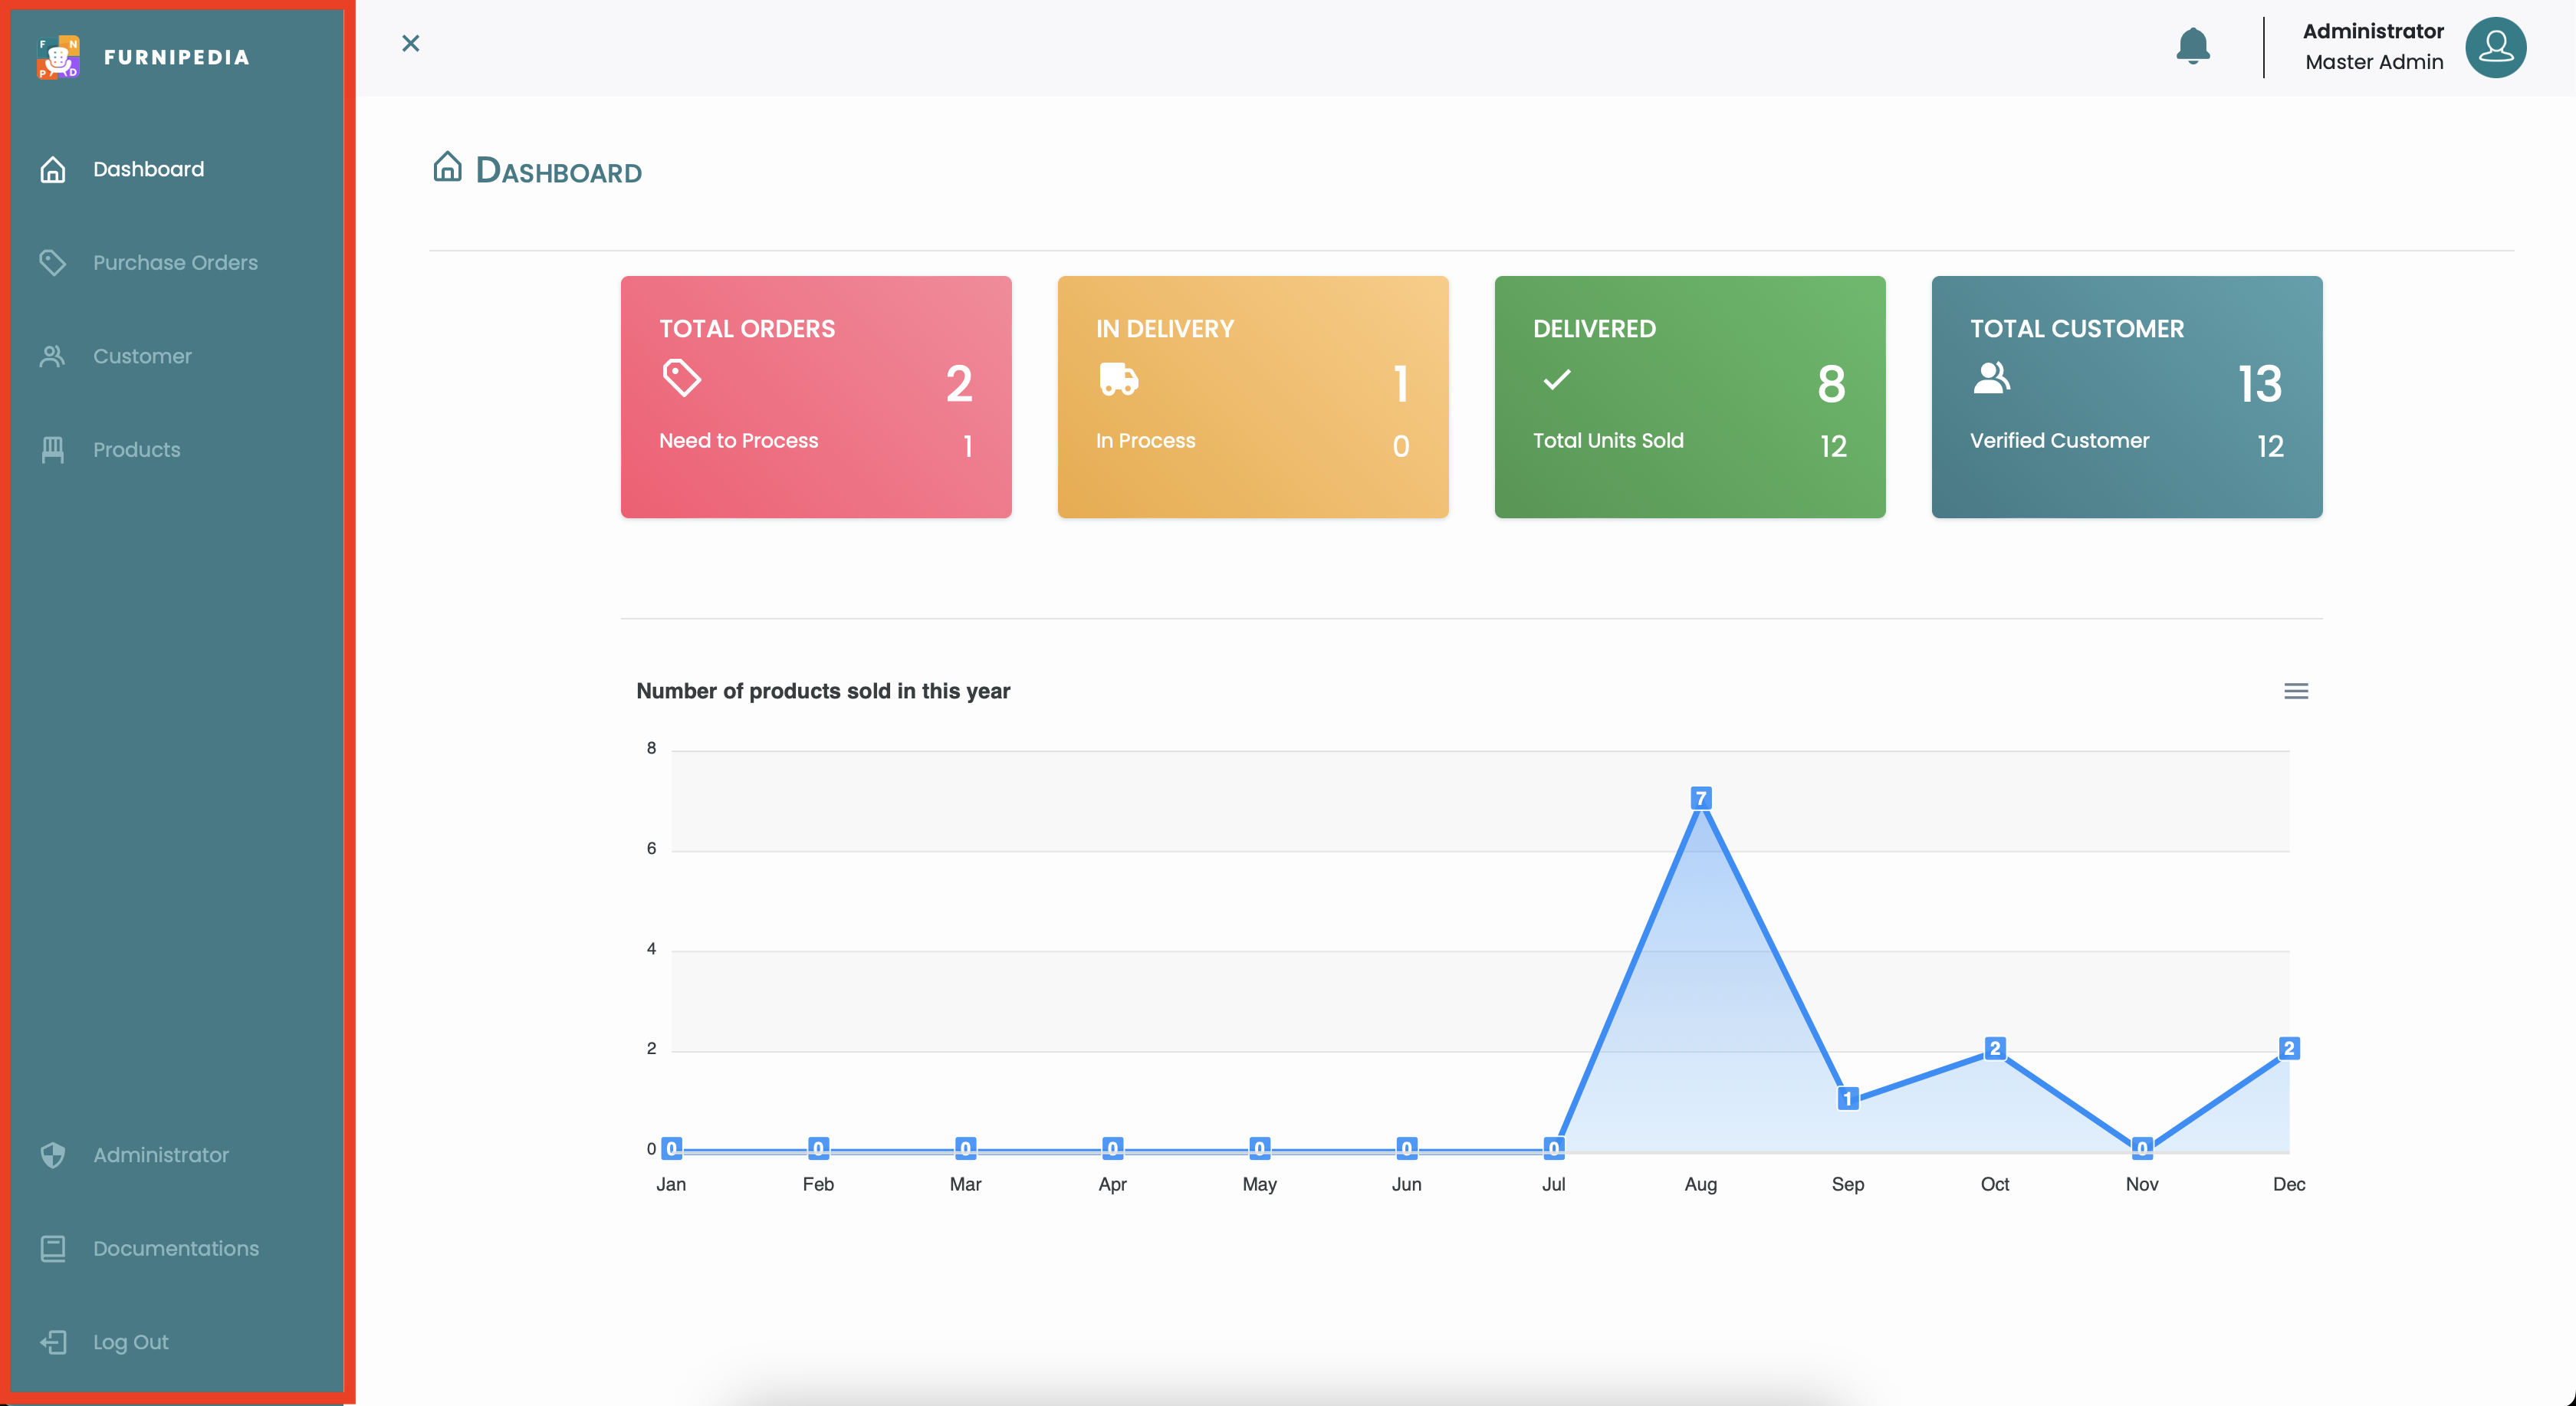Screen dimensions: 2576x1406
Task: Click the Dashboard page heading
Action: tap(557, 171)
